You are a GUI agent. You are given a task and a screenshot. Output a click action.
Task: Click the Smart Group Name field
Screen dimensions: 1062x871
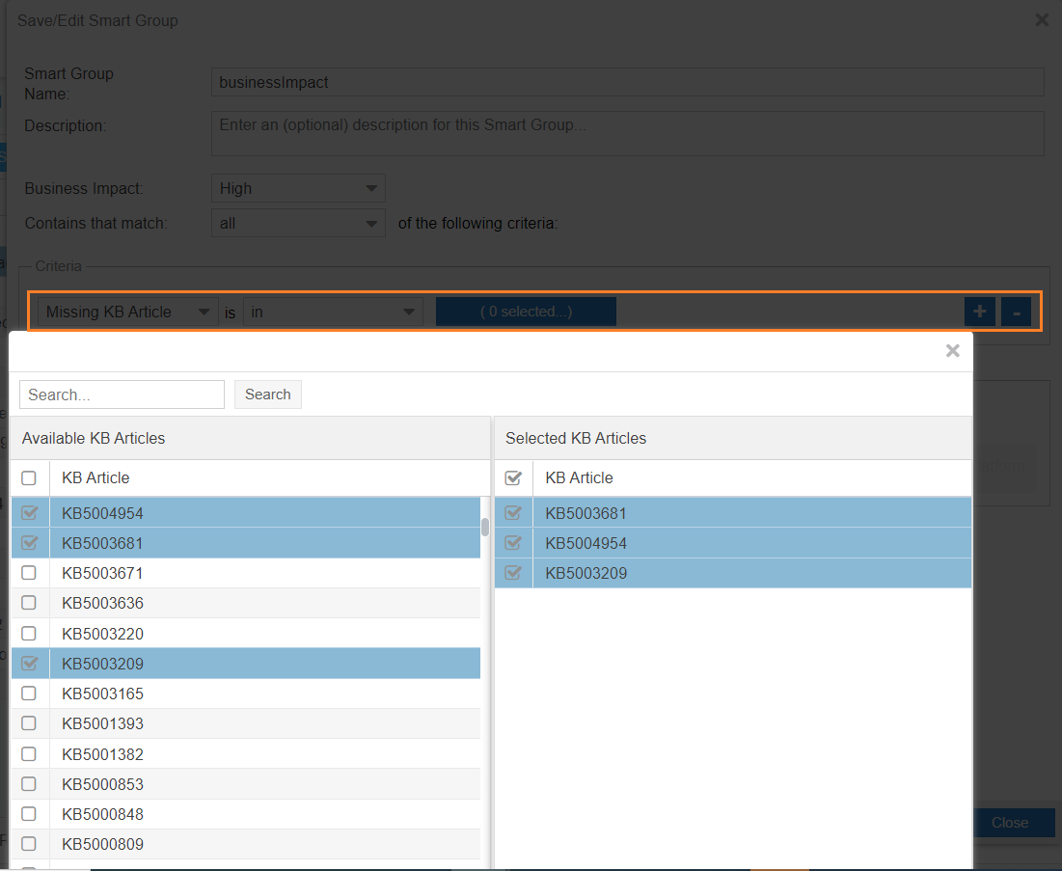pyautogui.click(x=627, y=83)
